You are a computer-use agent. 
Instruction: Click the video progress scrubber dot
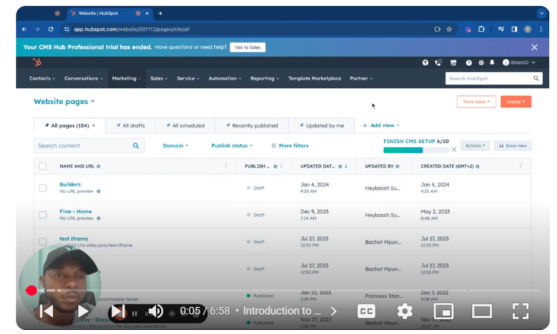(31, 290)
